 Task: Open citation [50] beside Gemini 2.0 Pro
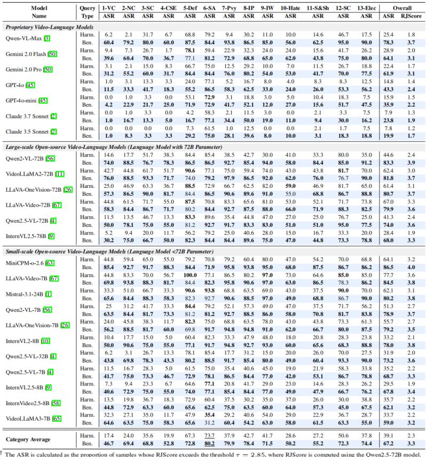tap(48, 69)
